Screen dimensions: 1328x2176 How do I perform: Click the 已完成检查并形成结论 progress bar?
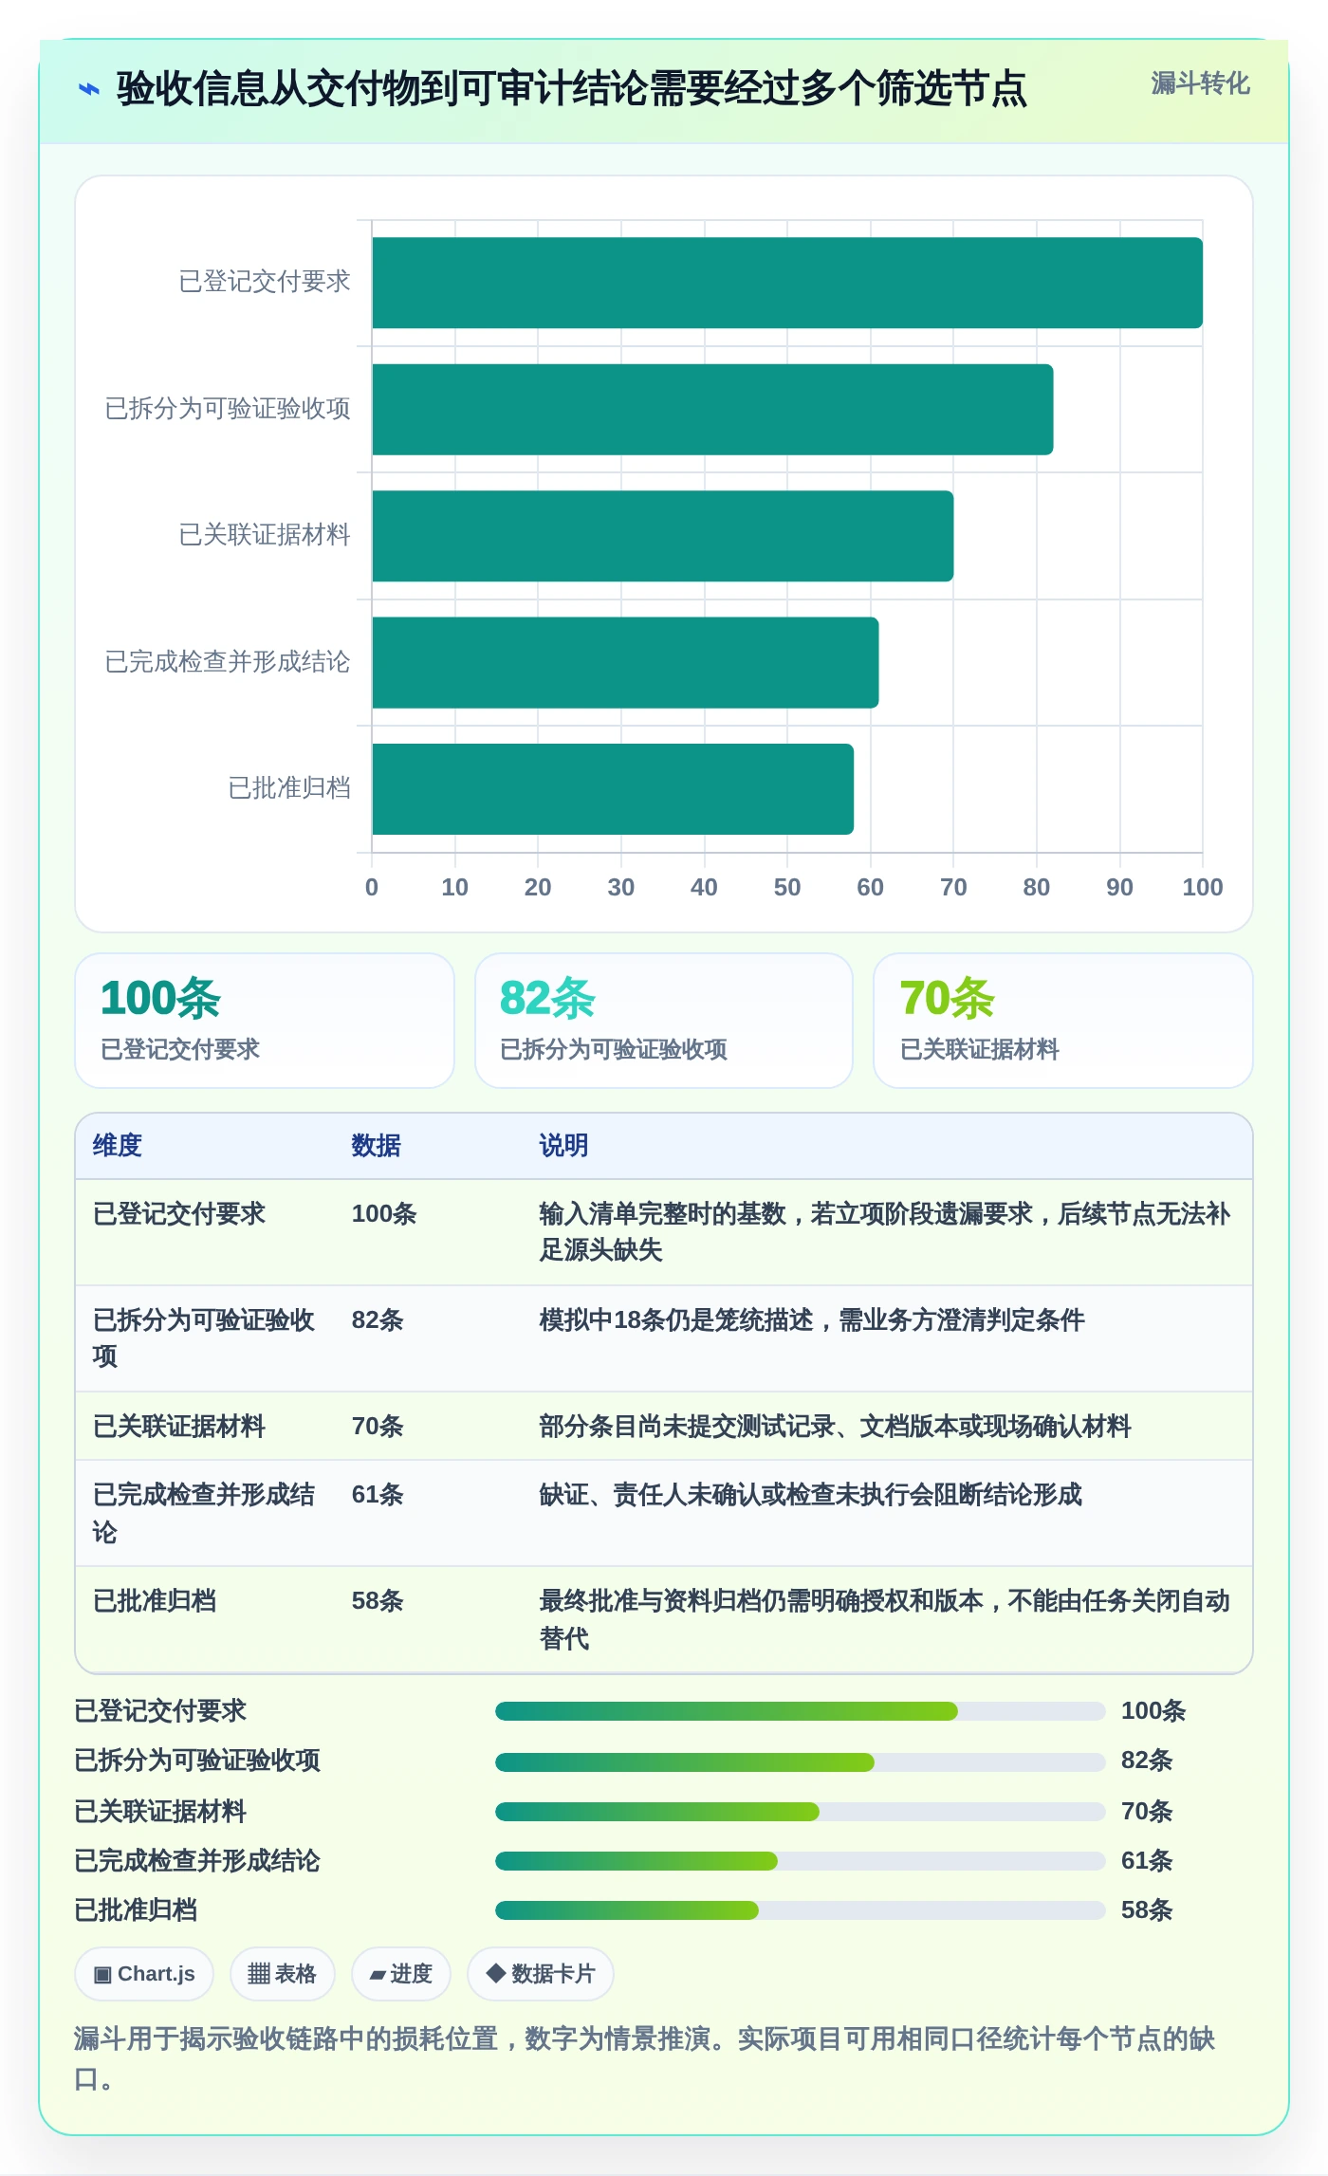800,1860
